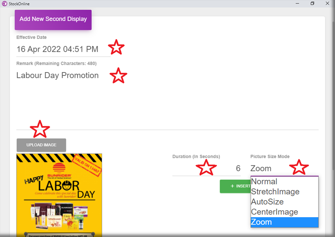Close the StockOnline window
The height and width of the screenshot is (237, 335).
click(327, 4)
